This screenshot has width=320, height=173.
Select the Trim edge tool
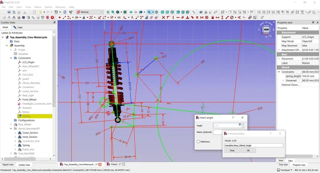pyautogui.click(x=132, y=17)
